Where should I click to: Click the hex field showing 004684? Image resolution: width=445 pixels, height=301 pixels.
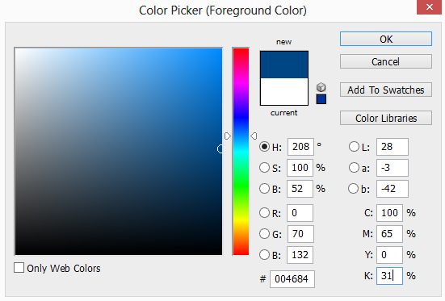(x=292, y=279)
